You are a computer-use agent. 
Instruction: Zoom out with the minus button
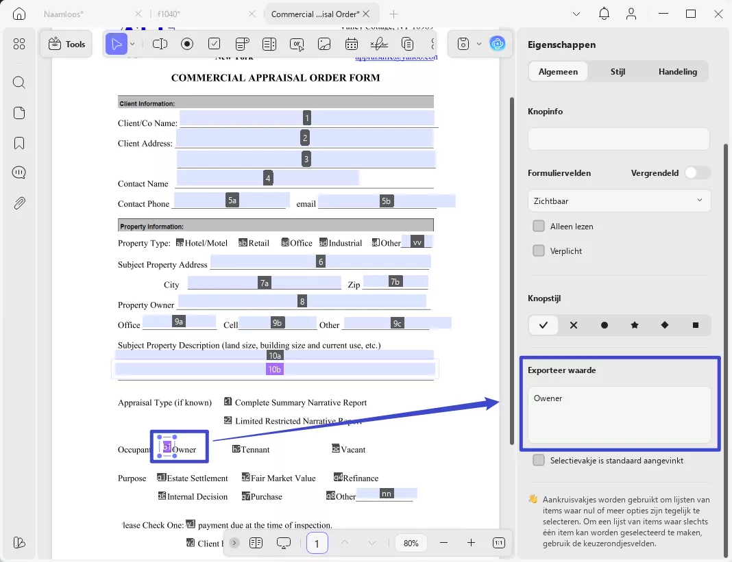443,543
